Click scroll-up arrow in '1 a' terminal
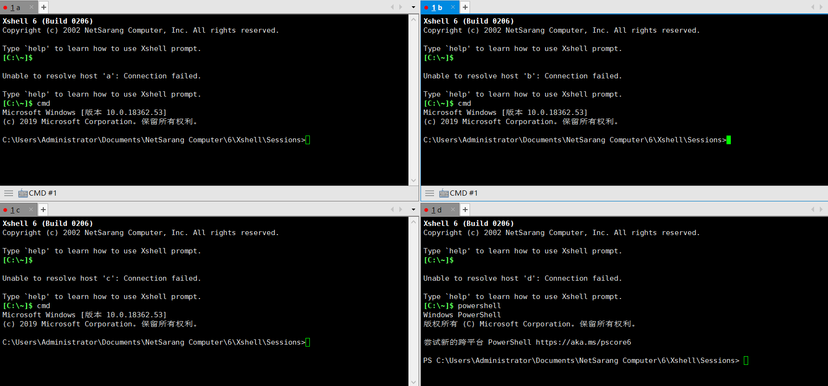 (413, 20)
